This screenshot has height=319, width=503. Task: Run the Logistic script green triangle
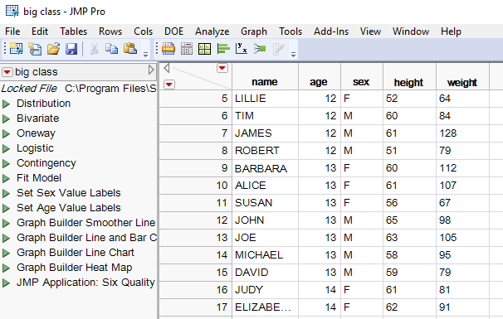6,148
